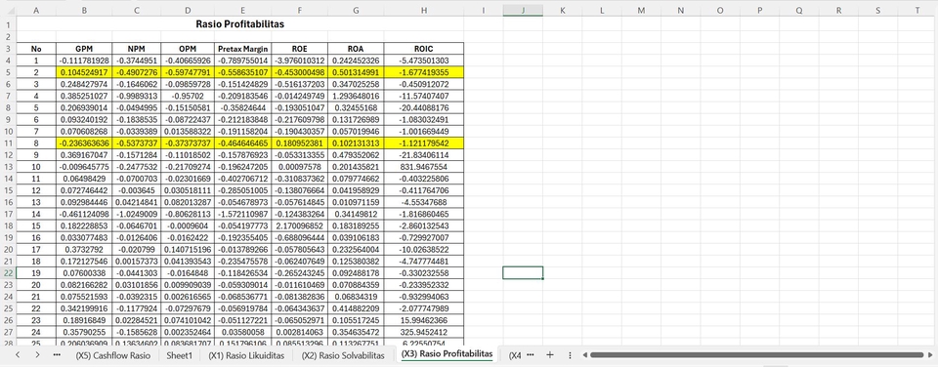Select (X3) Rasio Profitabilitas sheet tab
Viewport: 938px width, 367px height.
click(x=448, y=354)
